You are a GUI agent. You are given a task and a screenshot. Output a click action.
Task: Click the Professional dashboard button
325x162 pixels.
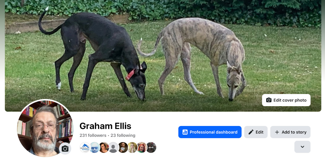210,132
